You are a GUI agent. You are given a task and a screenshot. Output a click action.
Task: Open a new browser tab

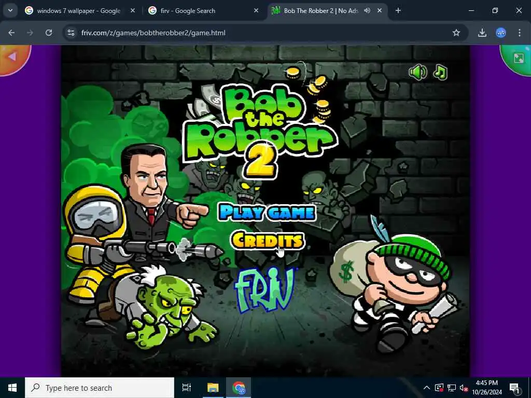coord(398,11)
